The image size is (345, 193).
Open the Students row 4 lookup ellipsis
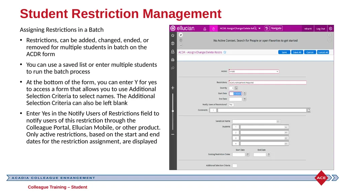point(286,144)
